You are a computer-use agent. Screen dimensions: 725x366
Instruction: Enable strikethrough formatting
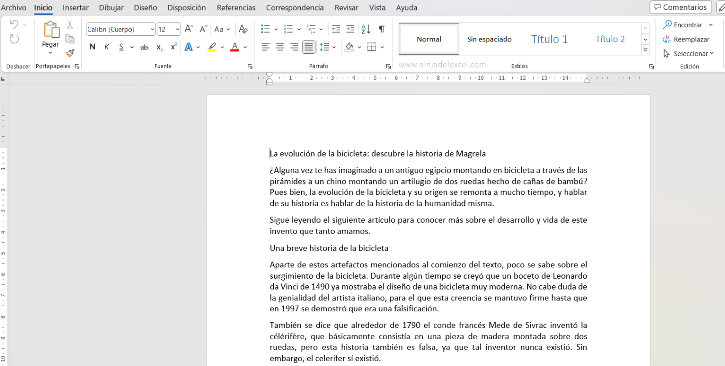point(144,47)
